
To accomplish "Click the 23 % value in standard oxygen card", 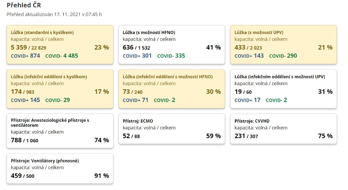I will pyautogui.click(x=102, y=48).
